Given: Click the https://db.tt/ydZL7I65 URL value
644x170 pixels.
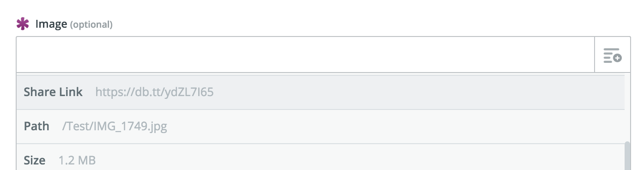Looking at the screenshot, I should click(154, 92).
